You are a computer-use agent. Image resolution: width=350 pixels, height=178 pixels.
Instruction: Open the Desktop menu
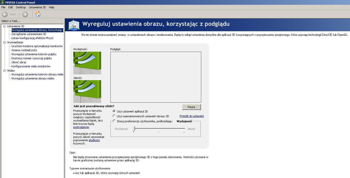click(x=21, y=7)
